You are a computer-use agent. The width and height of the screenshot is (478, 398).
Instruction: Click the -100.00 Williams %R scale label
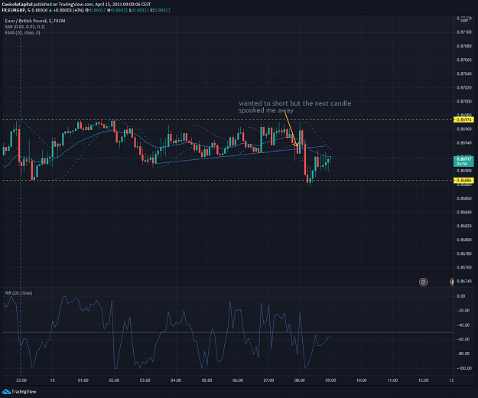point(464,368)
